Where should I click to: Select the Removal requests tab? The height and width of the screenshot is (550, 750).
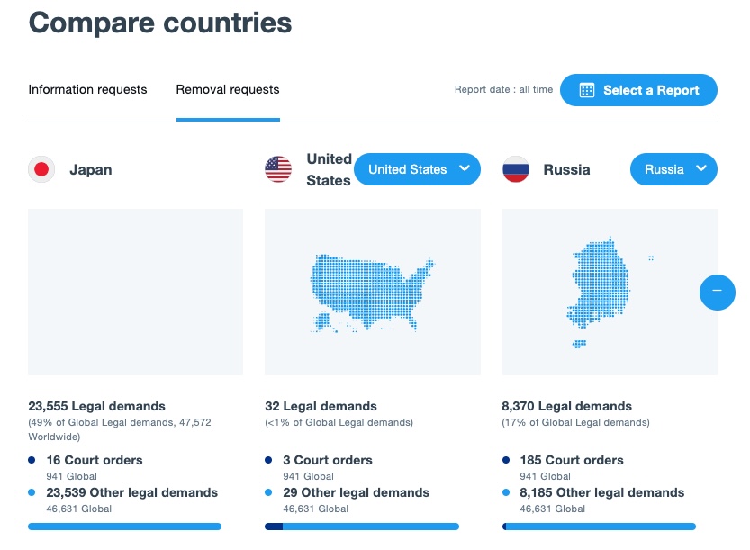coord(227,89)
